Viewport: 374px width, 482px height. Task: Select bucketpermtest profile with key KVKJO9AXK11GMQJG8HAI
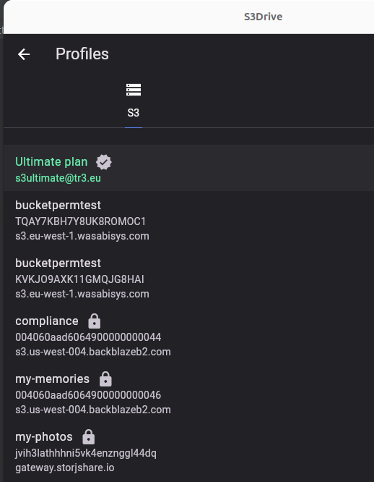[x=189, y=278]
